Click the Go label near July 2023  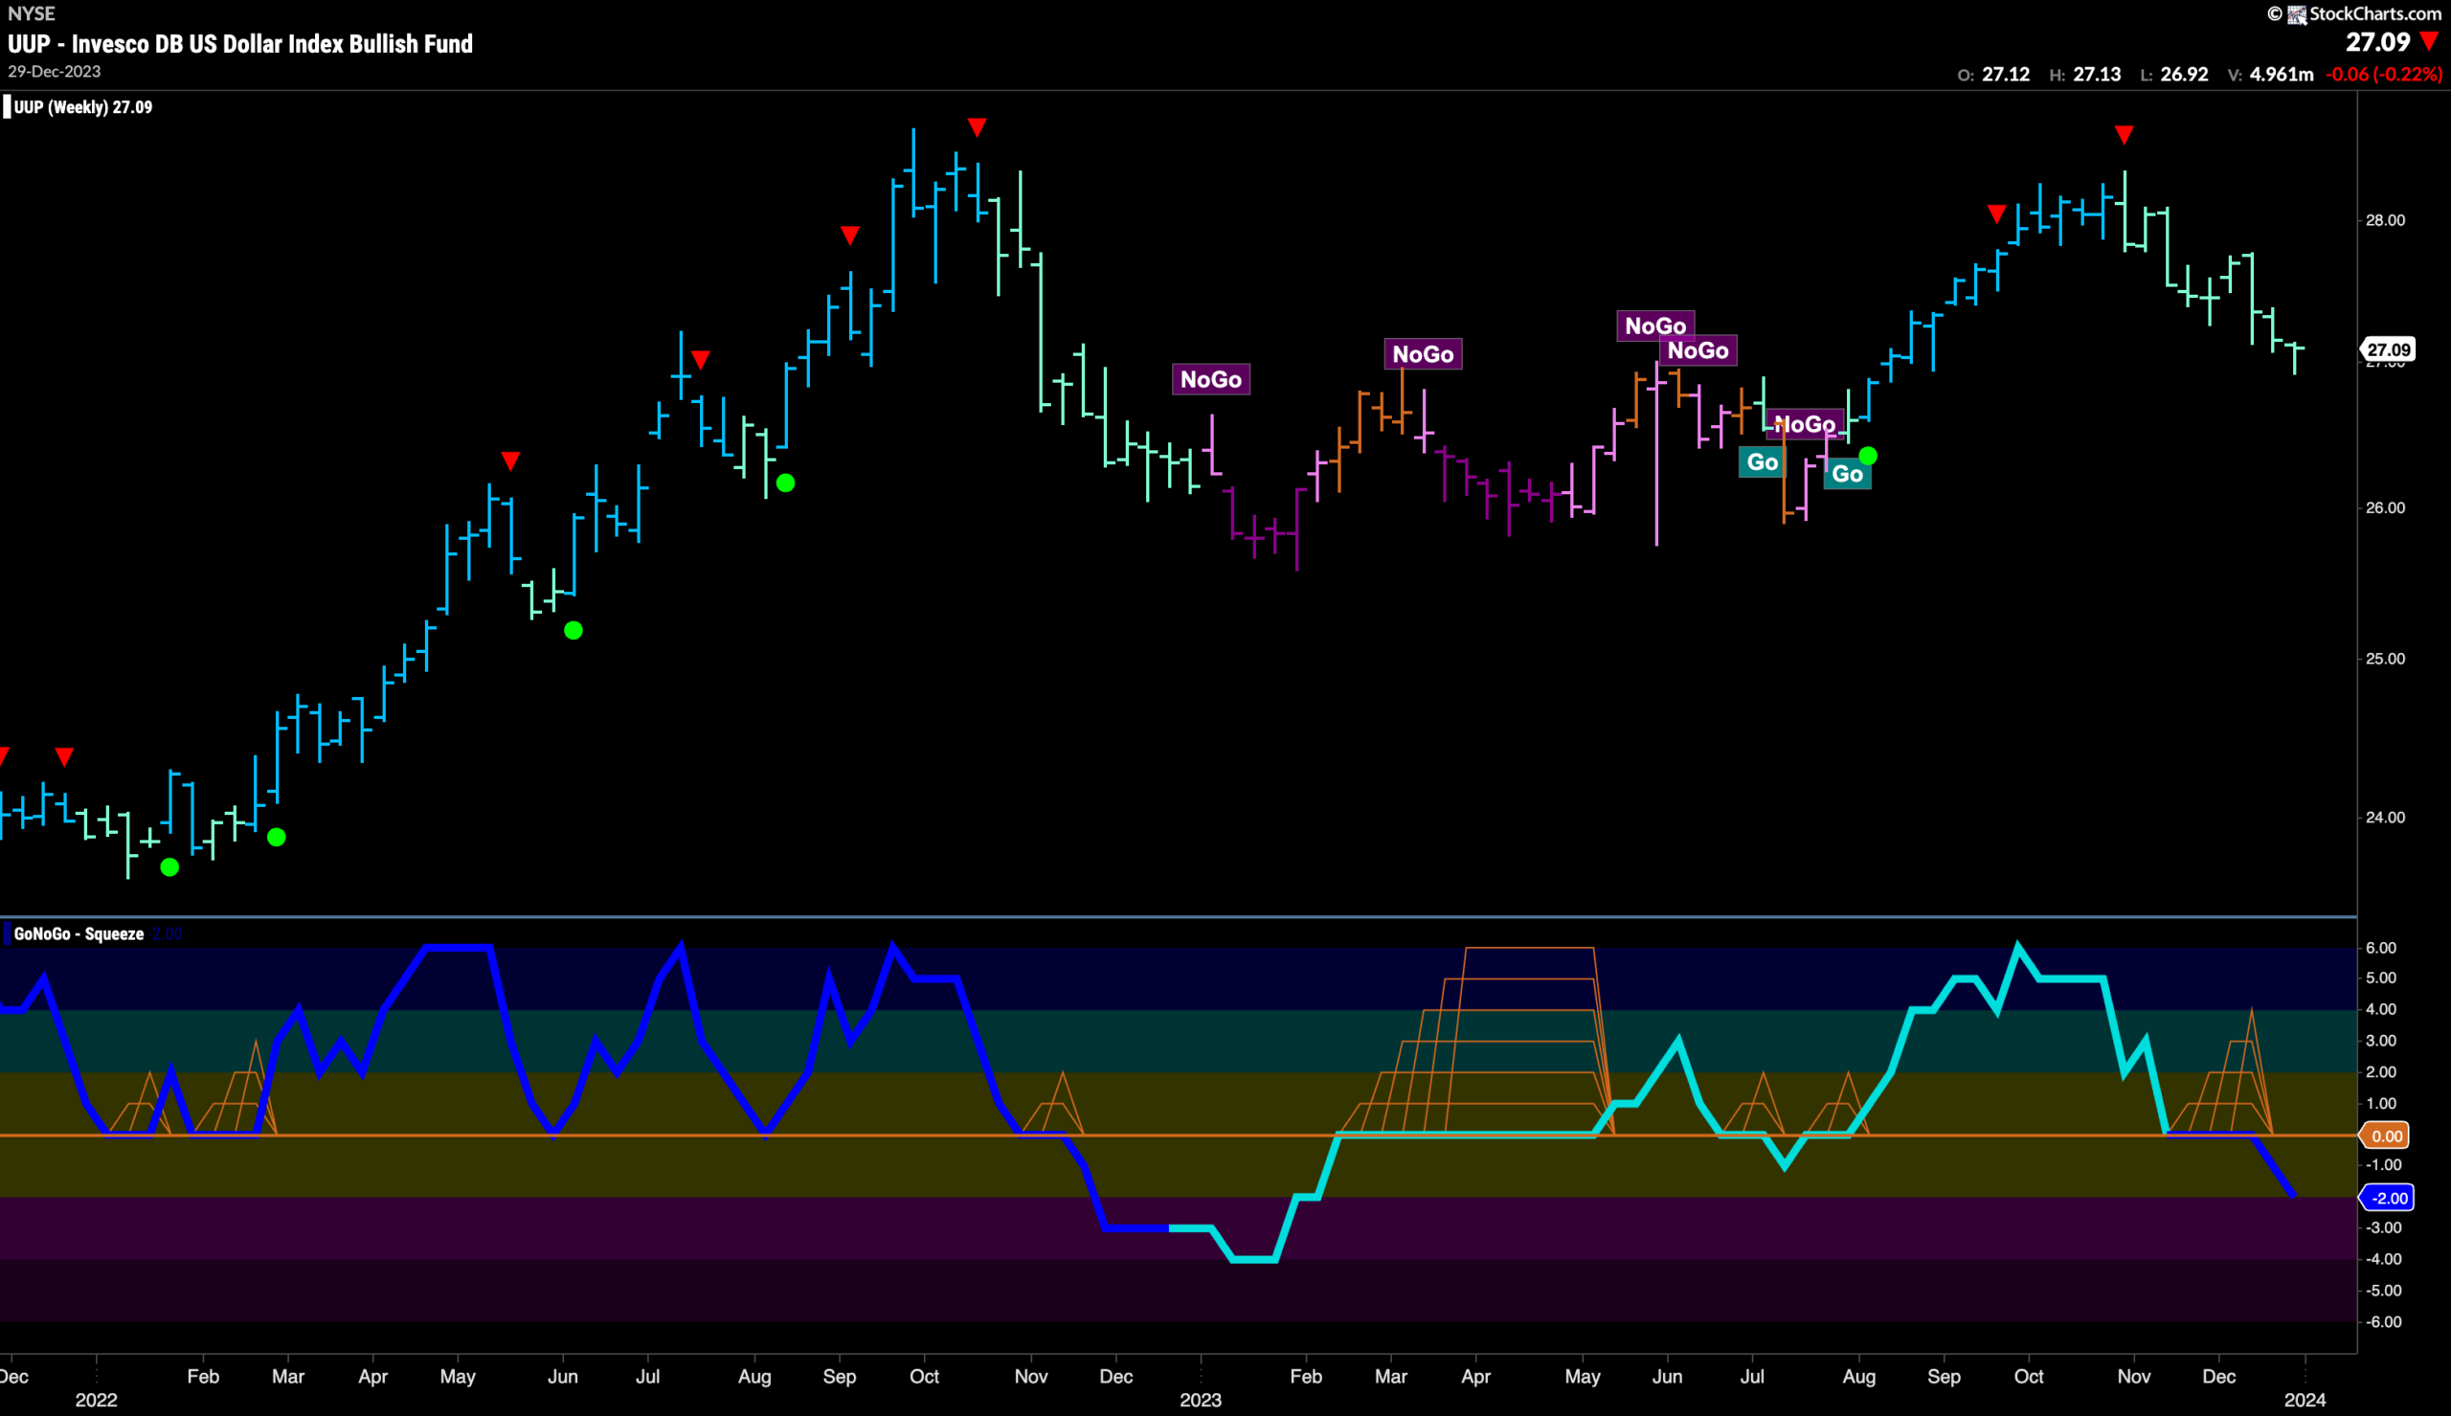pyautogui.click(x=1762, y=462)
